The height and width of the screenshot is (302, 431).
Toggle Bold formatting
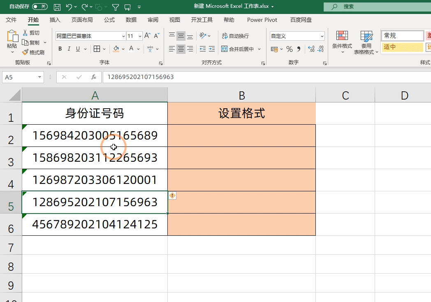(60, 49)
